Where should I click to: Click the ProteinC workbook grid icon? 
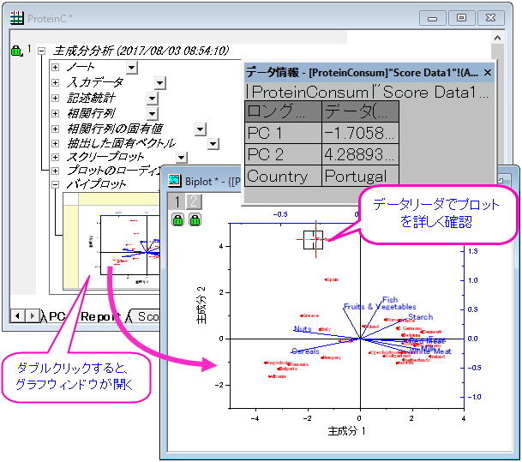[16, 18]
